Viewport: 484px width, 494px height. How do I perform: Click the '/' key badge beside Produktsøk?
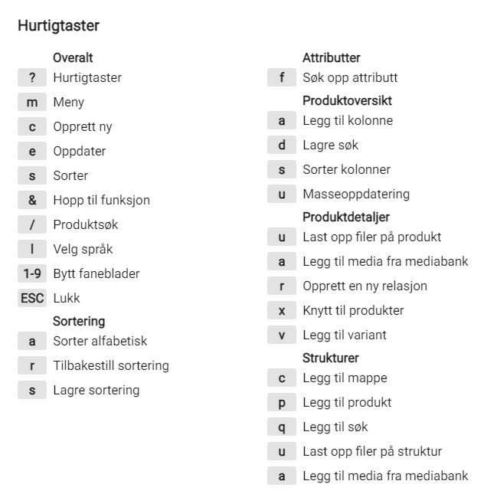(x=32, y=224)
